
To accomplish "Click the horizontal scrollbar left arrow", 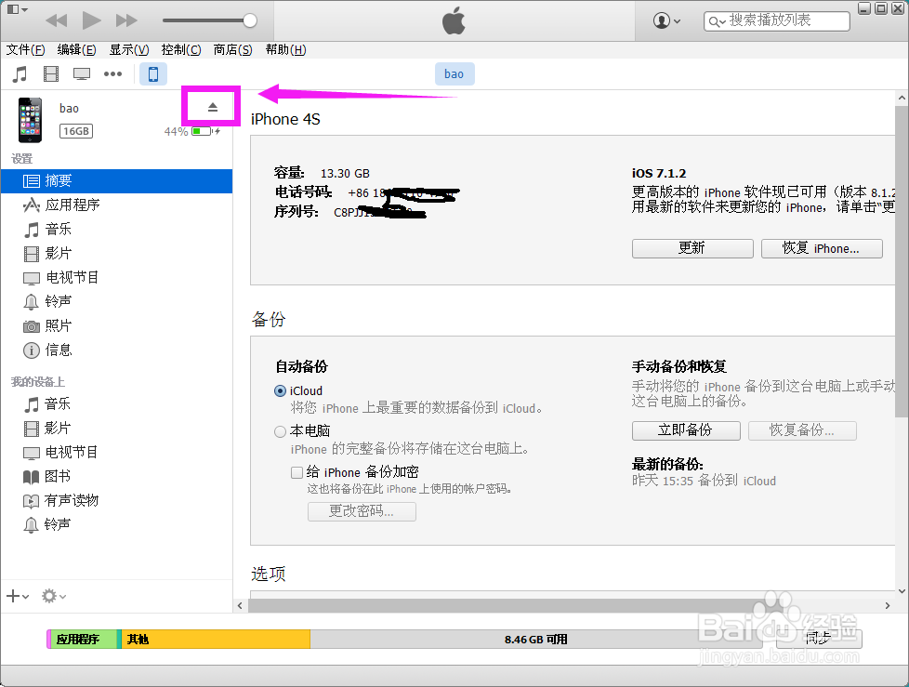I will tap(241, 606).
